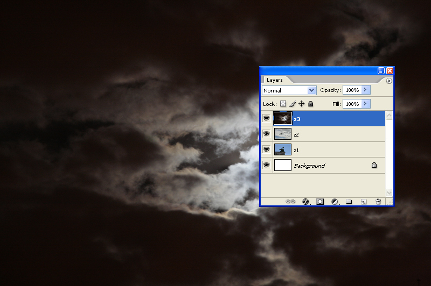This screenshot has width=431, height=286.
Task: Close the Layers palette window
Action: pos(390,71)
